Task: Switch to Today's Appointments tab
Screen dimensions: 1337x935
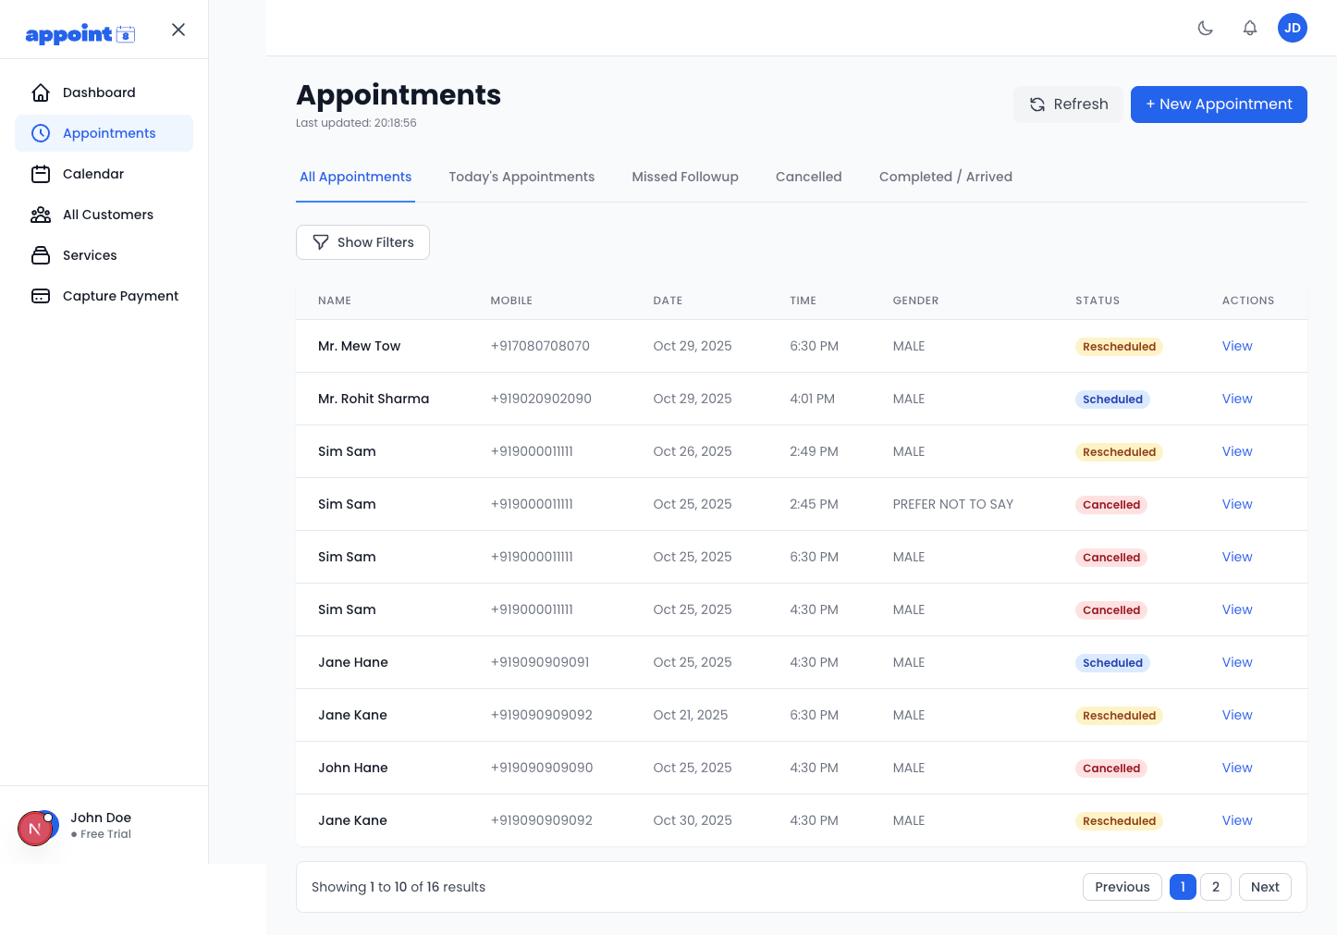Action: pyautogui.click(x=521, y=177)
